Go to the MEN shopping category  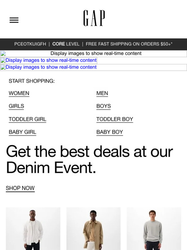[x=102, y=93]
